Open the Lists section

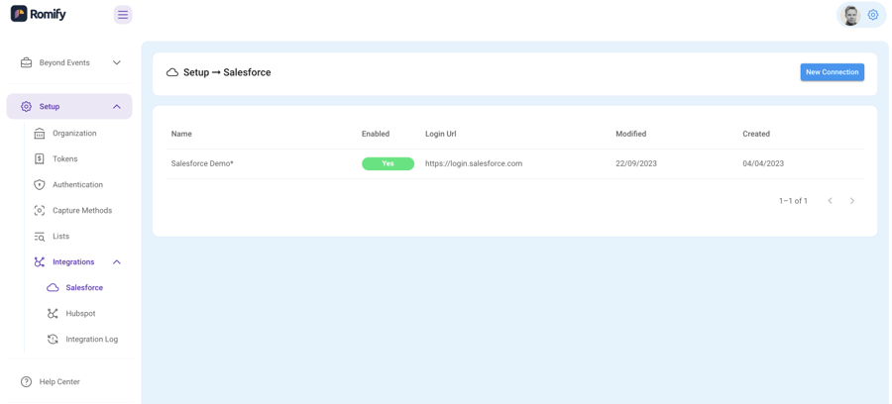[x=60, y=236]
